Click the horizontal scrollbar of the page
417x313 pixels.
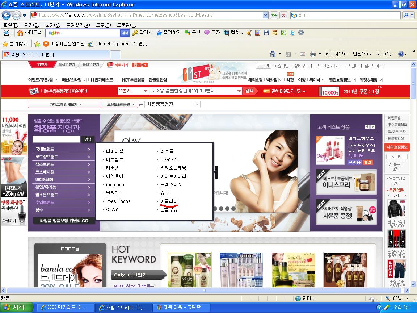pos(204,290)
